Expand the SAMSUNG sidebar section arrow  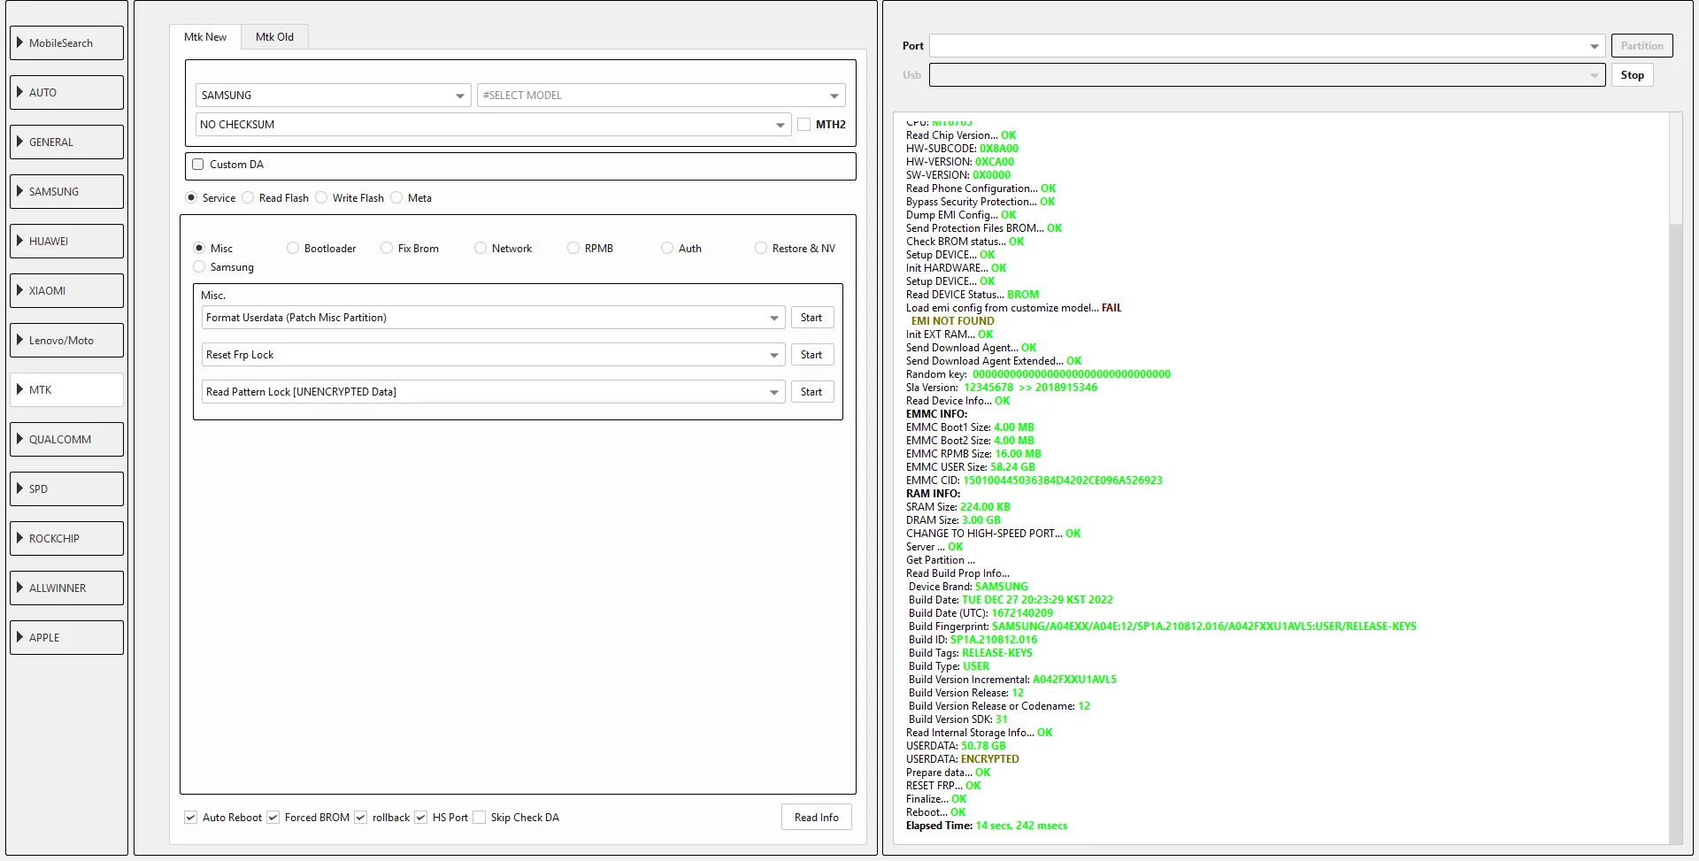pyautogui.click(x=19, y=191)
